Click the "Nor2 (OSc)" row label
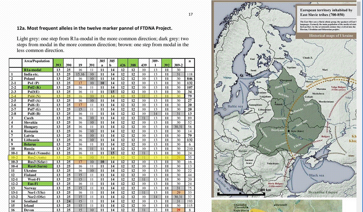 [x=36, y=197]
